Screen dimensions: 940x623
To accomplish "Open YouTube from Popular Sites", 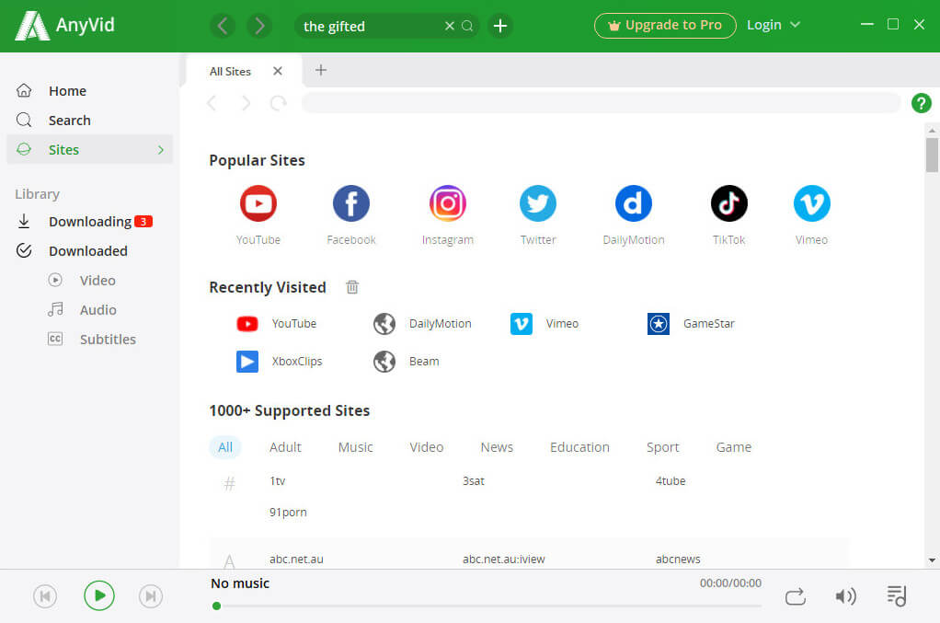I will coord(258,204).
